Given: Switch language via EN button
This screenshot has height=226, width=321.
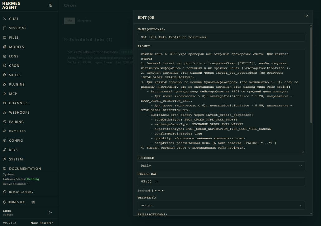Looking at the screenshot, I should (33, 202).
